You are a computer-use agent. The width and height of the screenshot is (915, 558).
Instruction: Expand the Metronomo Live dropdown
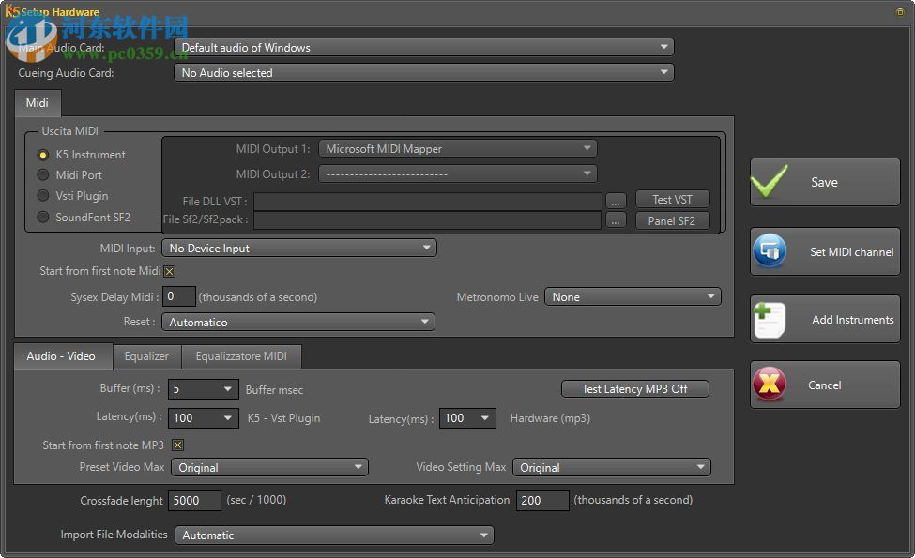(633, 296)
